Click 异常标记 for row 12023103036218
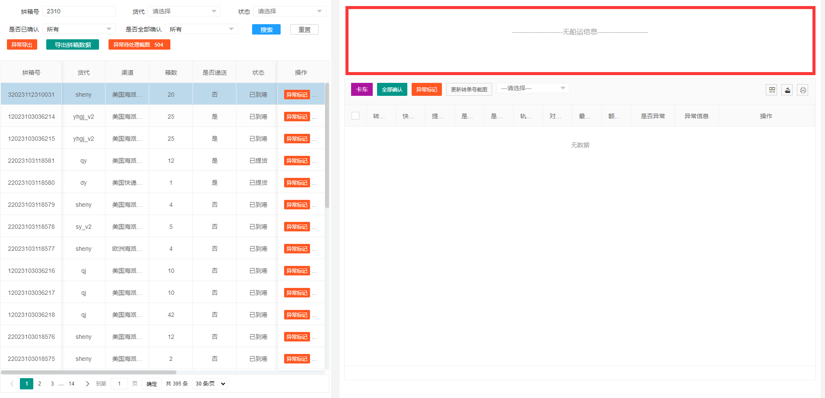The image size is (825, 398). pyautogui.click(x=297, y=315)
